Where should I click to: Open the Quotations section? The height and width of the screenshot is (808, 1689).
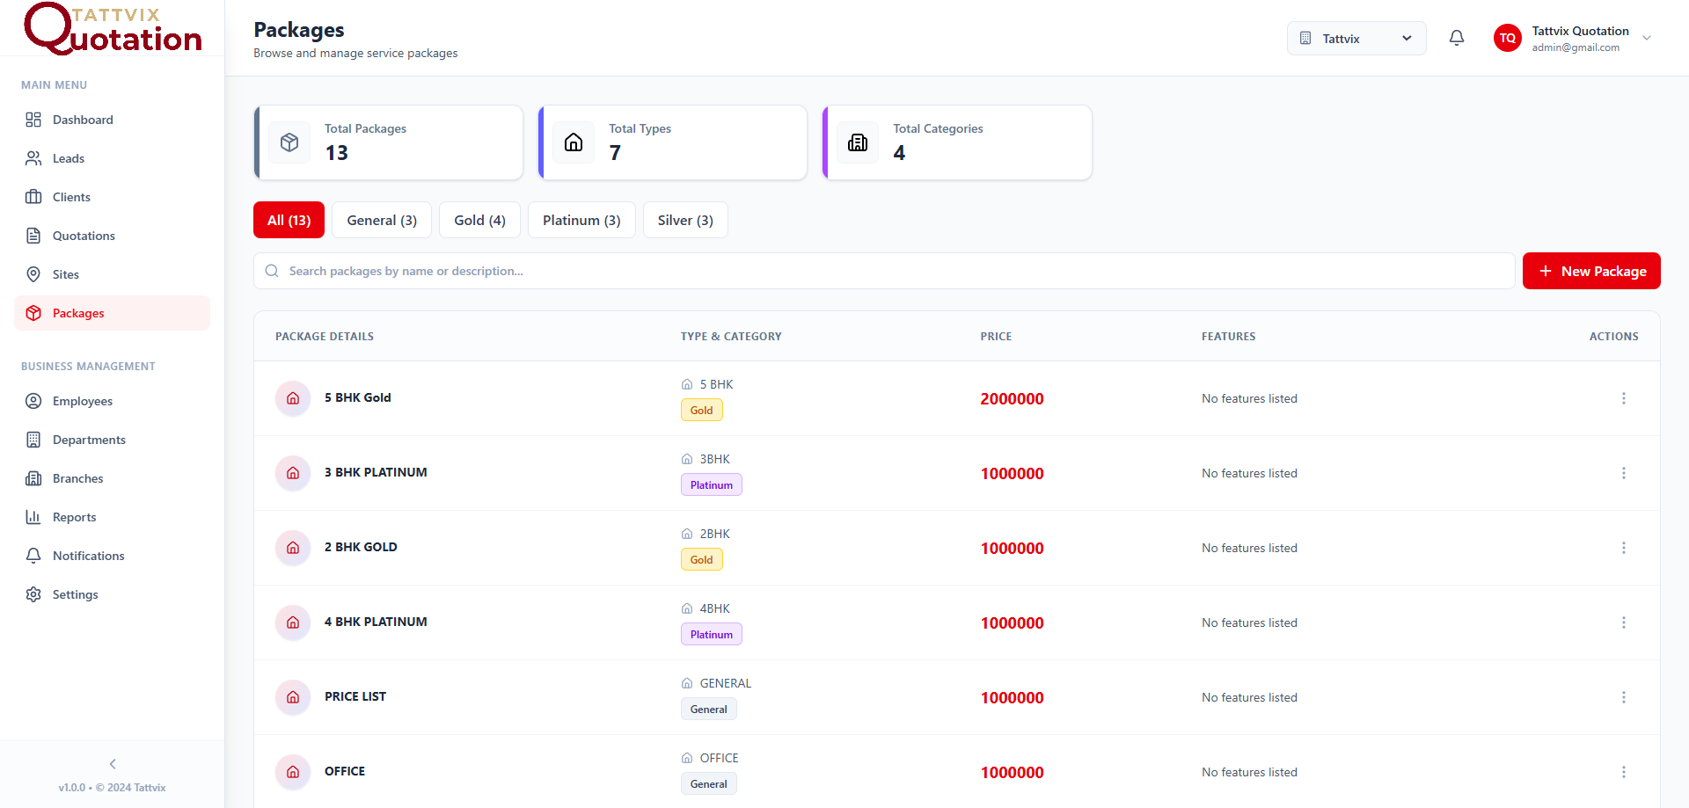(x=84, y=236)
